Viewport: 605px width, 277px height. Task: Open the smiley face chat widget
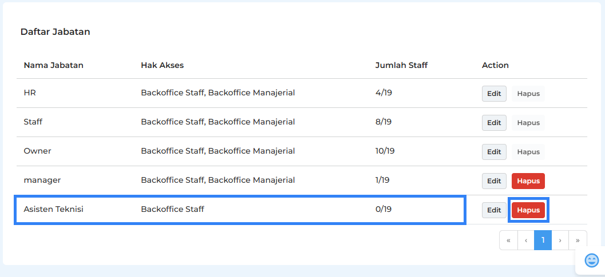click(x=591, y=260)
